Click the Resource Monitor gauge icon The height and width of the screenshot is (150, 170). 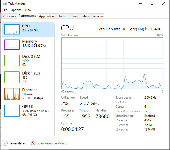[33, 143]
